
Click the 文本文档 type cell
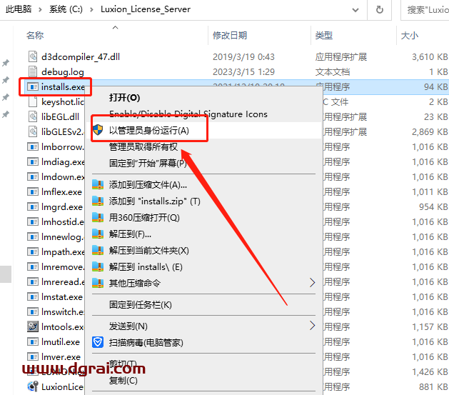click(x=333, y=72)
